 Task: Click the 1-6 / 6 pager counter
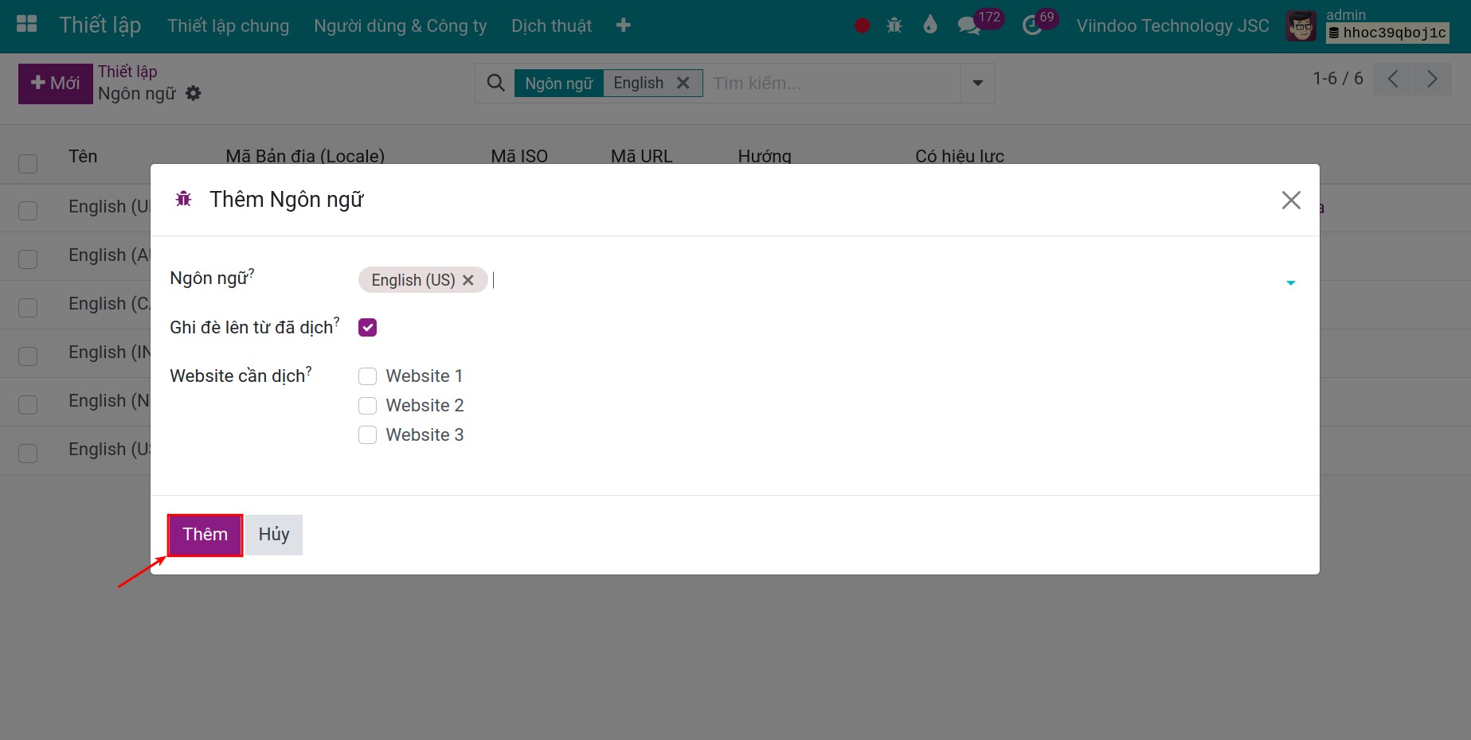click(1338, 78)
